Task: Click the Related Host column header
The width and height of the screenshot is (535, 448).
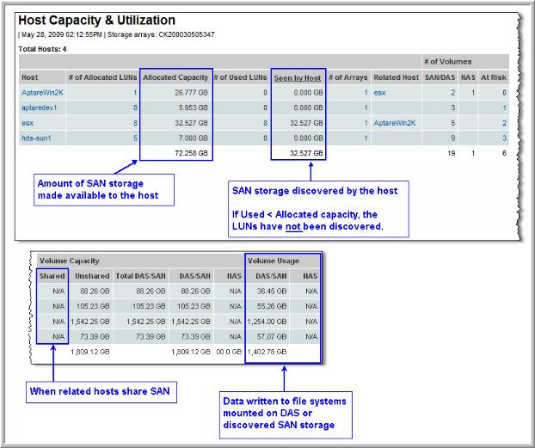Action: pos(396,77)
